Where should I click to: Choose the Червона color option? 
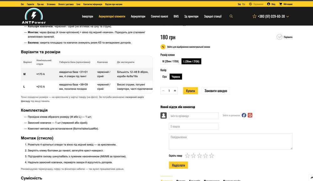176,77
